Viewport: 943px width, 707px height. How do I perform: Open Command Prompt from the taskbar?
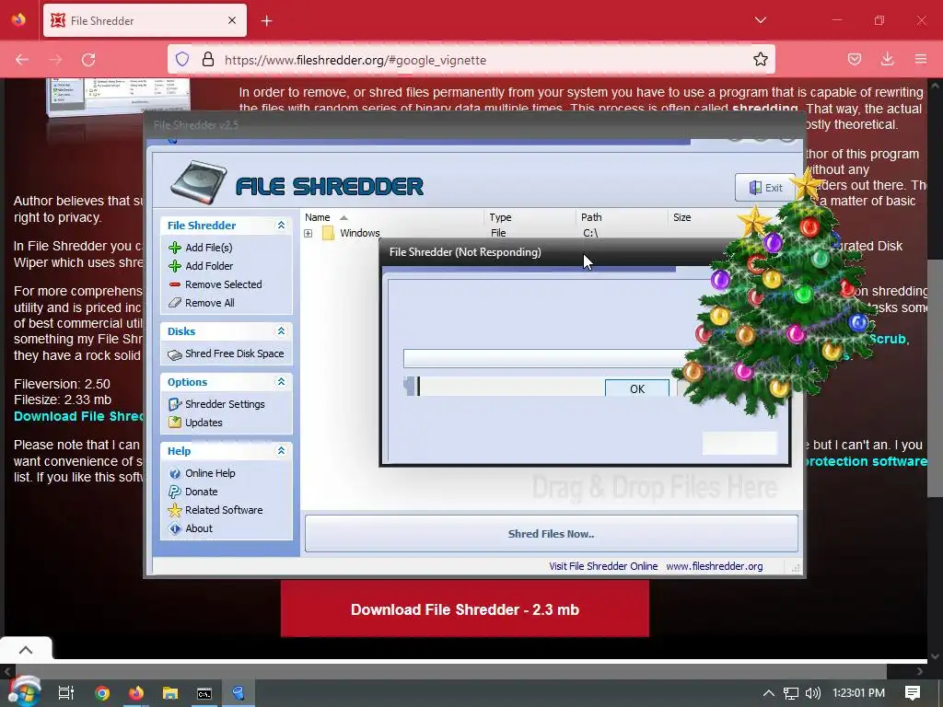pyautogui.click(x=204, y=693)
